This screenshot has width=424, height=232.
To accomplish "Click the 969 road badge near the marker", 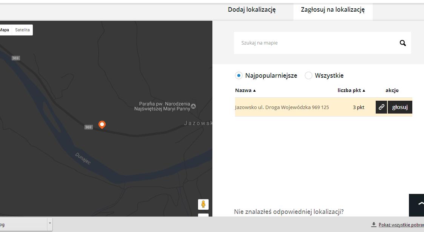I will 88,127.
